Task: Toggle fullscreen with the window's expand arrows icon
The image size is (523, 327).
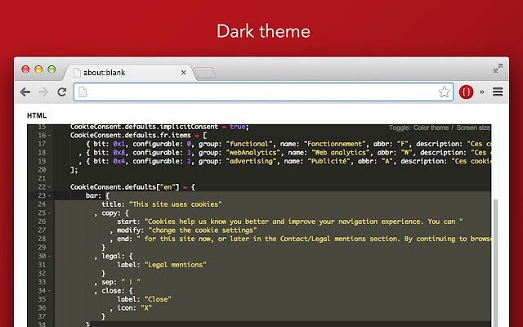Action: point(498,69)
